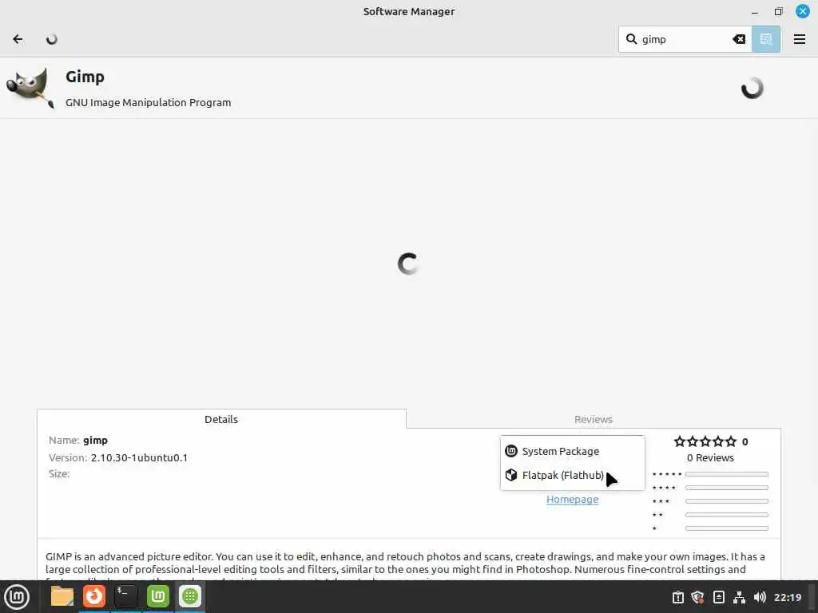This screenshot has width=818, height=613.
Task: Focus the gimp search field
Action: tap(685, 39)
